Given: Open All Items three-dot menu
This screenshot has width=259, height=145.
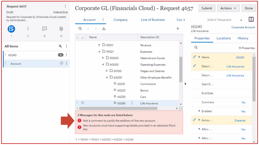Looking at the screenshot, I should (x=66, y=46).
